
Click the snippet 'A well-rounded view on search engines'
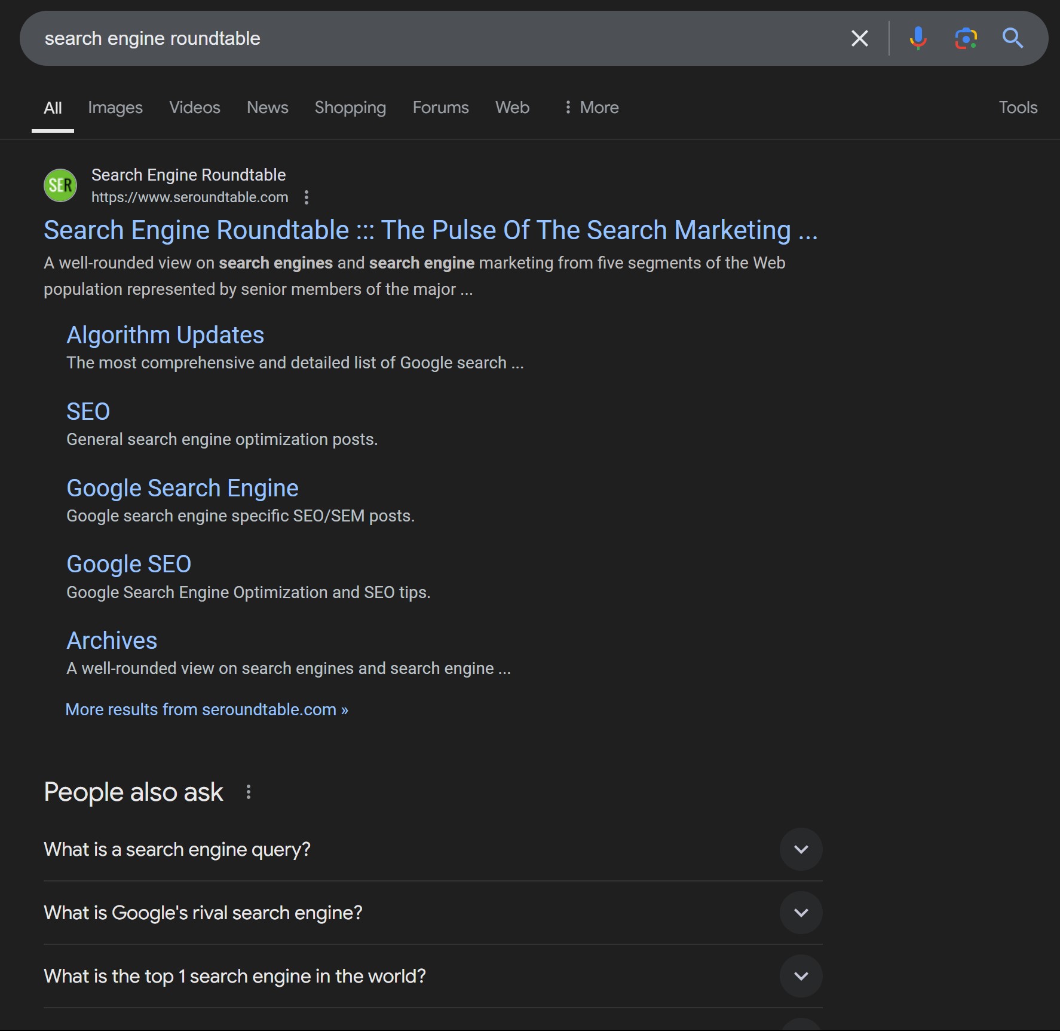pyautogui.click(x=415, y=276)
